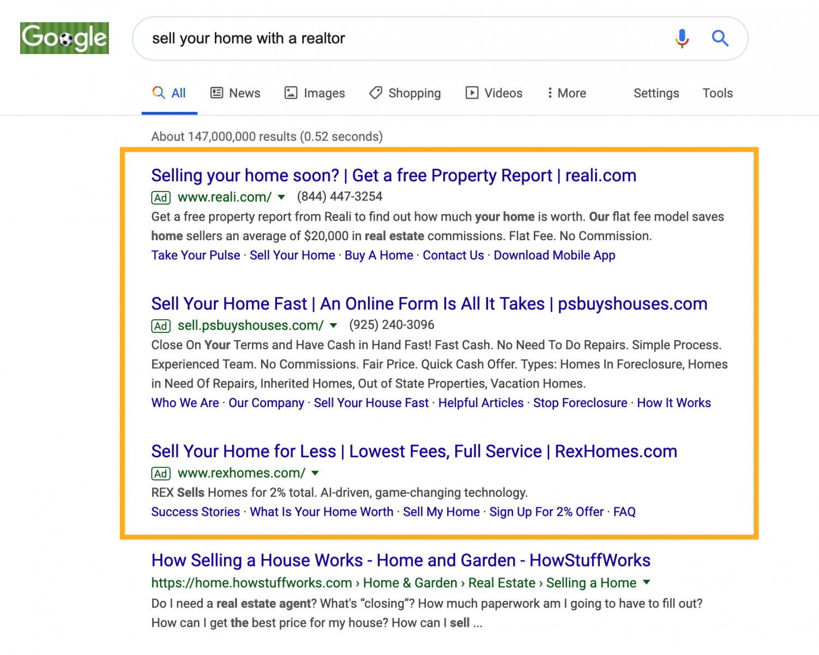This screenshot has width=819, height=655.
Task: Open Stop Foreclosure sitelink
Action: coord(580,403)
